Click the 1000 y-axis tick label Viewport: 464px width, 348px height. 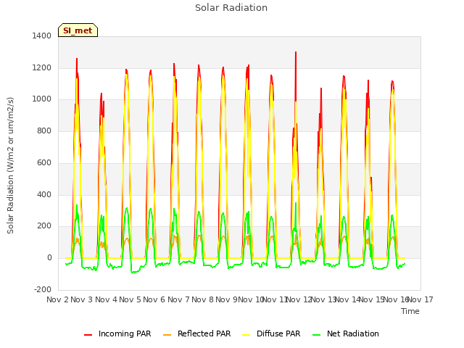pyautogui.click(x=42, y=99)
